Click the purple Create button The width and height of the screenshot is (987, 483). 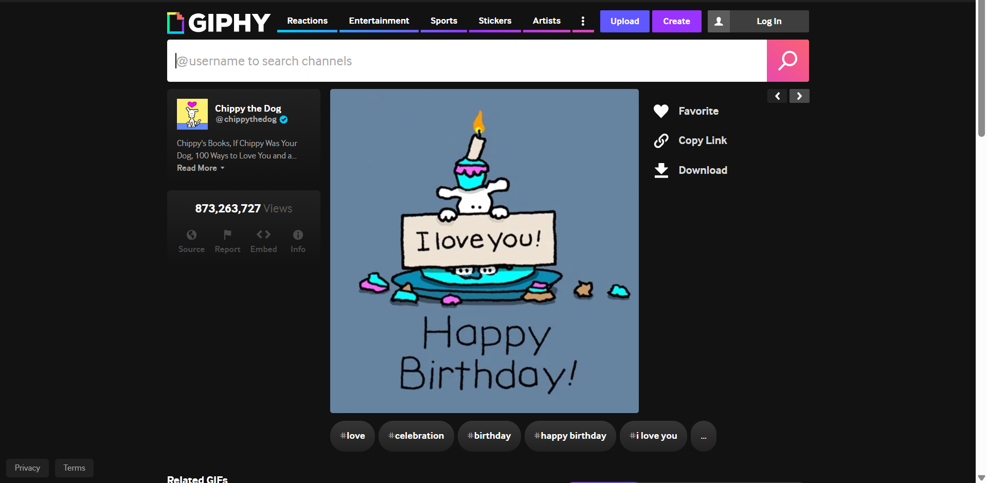pyautogui.click(x=676, y=21)
